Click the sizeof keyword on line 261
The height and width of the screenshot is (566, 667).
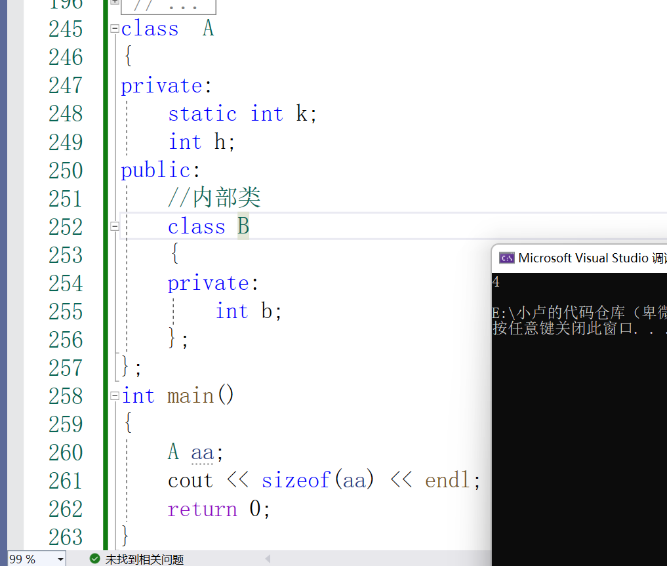click(x=296, y=480)
